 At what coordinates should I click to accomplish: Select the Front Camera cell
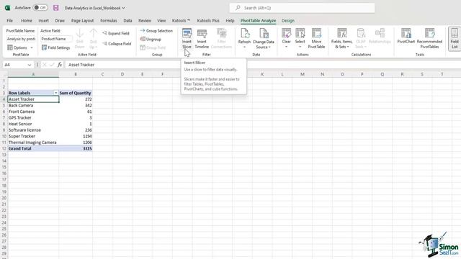pos(33,112)
